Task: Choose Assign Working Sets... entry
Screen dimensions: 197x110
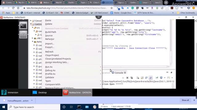Action: [72, 62]
